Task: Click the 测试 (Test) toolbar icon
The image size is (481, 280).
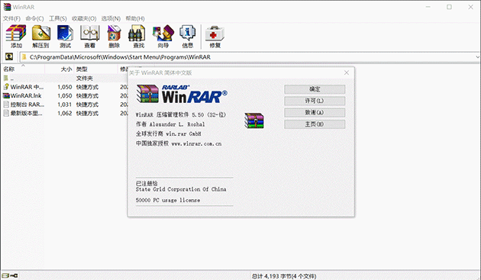Action: [x=65, y=33]
